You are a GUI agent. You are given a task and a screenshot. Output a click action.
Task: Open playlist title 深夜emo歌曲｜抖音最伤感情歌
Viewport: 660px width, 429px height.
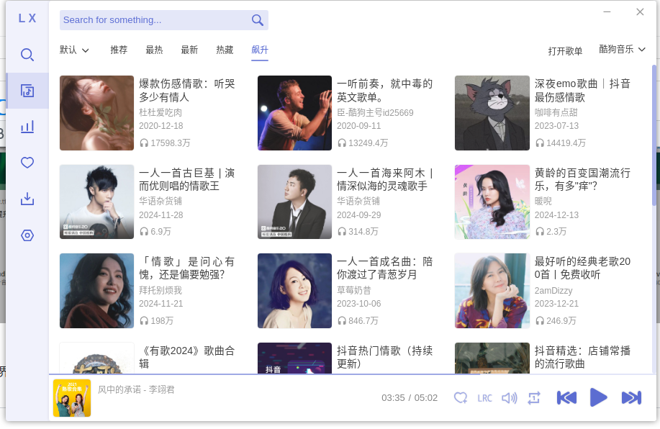pos(582,91)
